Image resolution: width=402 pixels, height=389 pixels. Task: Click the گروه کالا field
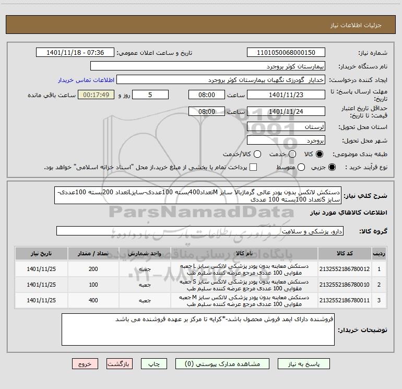200,231
